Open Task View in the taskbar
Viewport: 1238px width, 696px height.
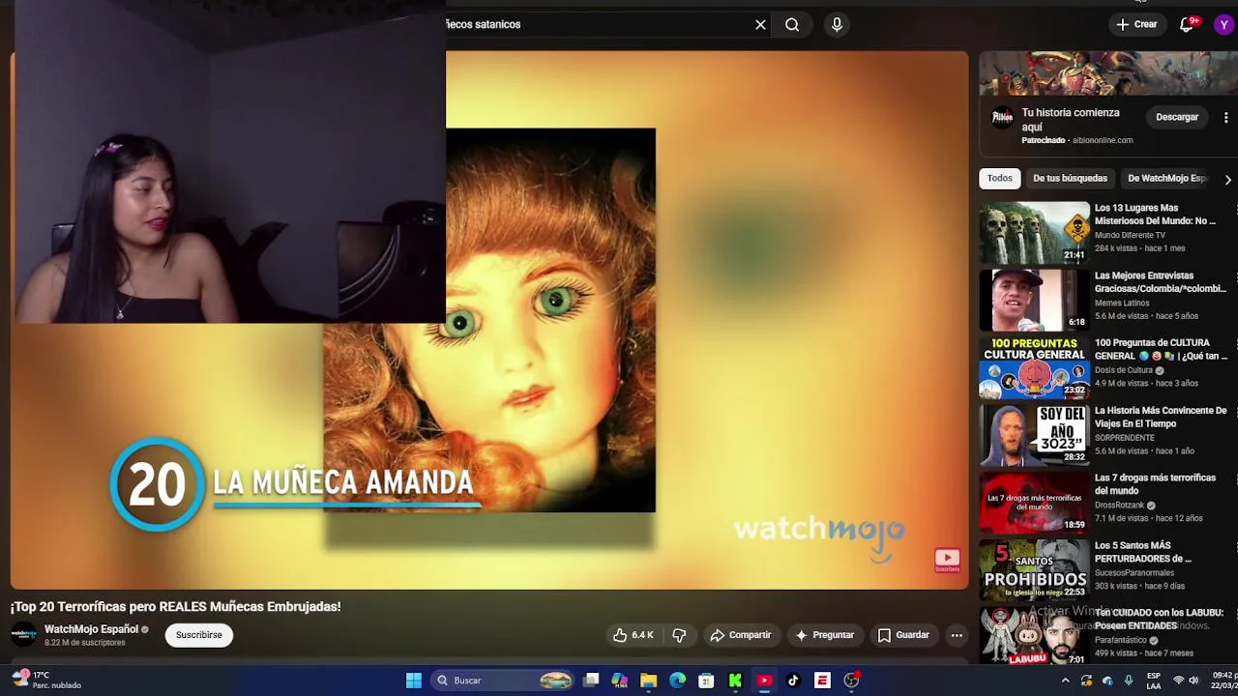point(591,681)
